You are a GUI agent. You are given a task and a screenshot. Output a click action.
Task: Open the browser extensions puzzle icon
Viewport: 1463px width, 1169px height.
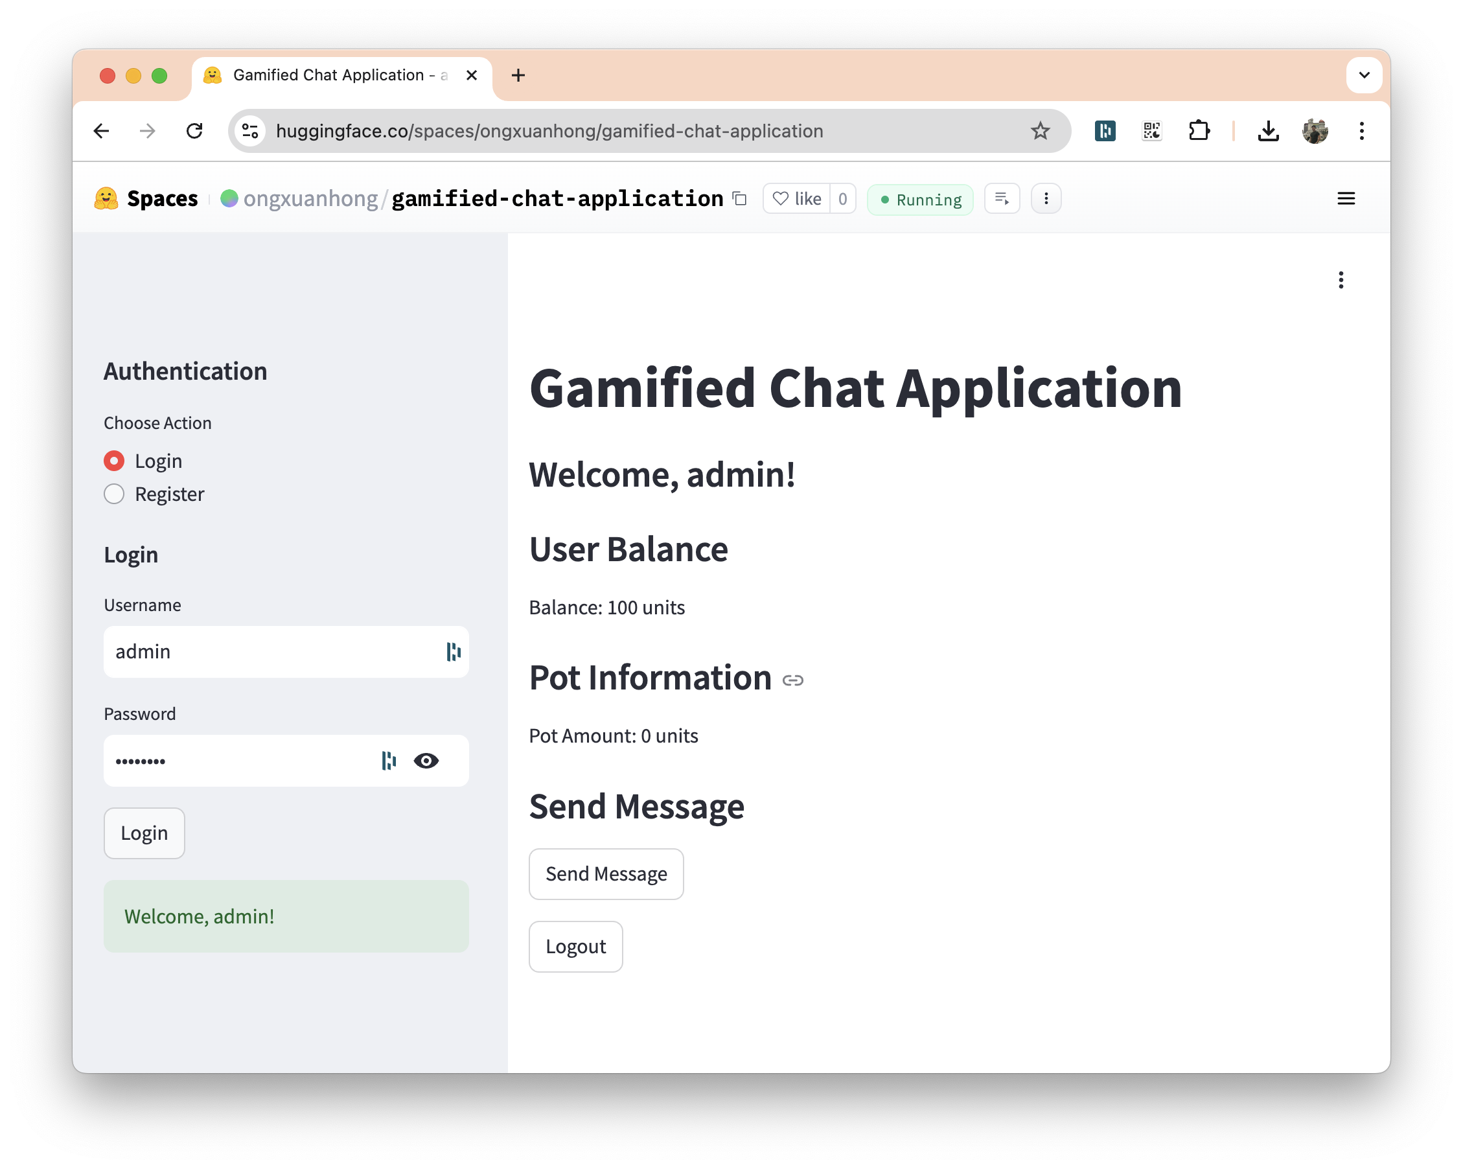coord(1199,131)
